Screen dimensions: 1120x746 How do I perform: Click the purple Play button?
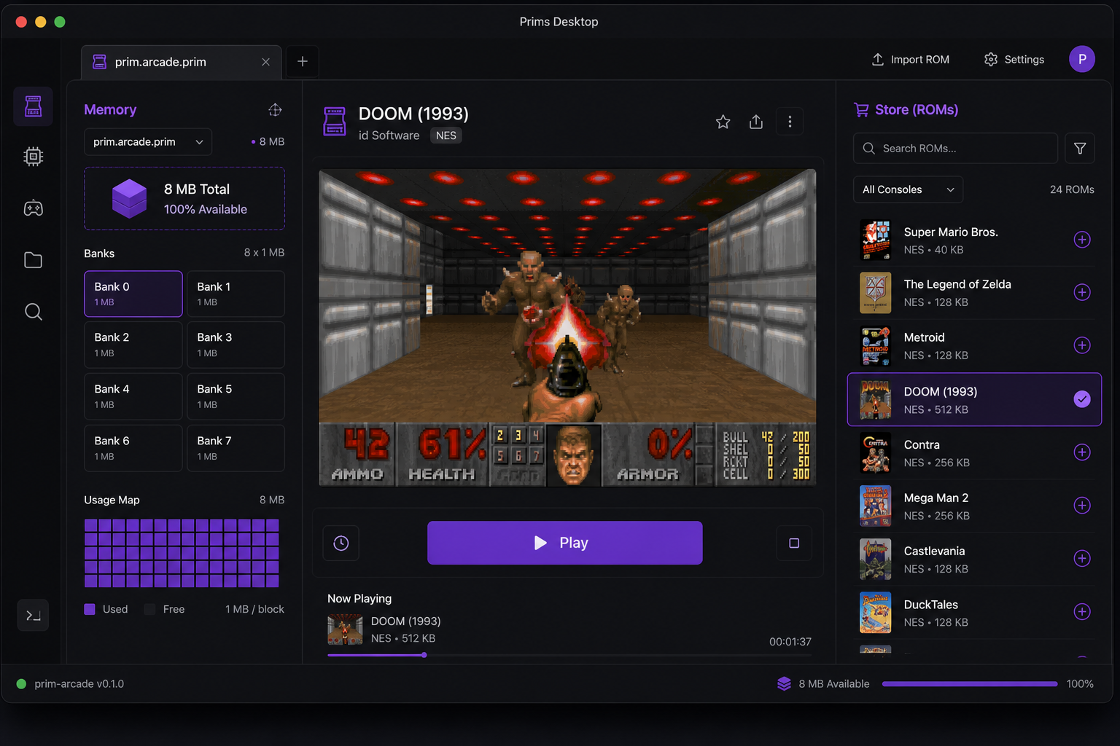coord(565,543)
